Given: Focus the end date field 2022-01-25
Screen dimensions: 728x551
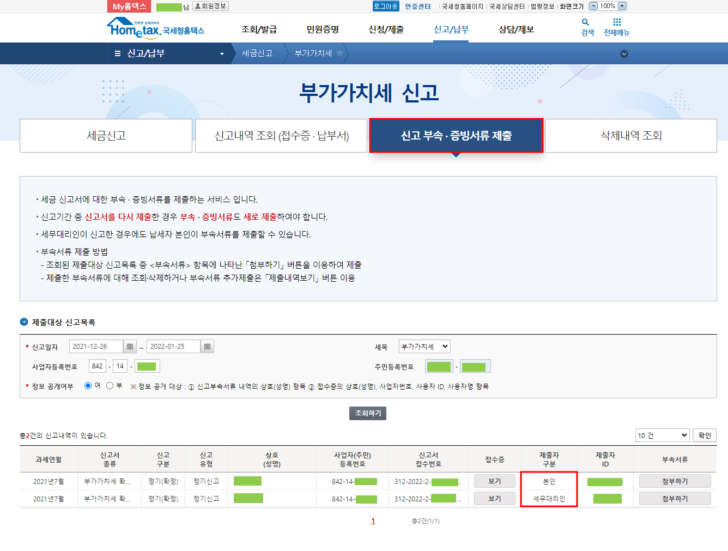Looking at the screenshot, I should [x=174, y=347].
